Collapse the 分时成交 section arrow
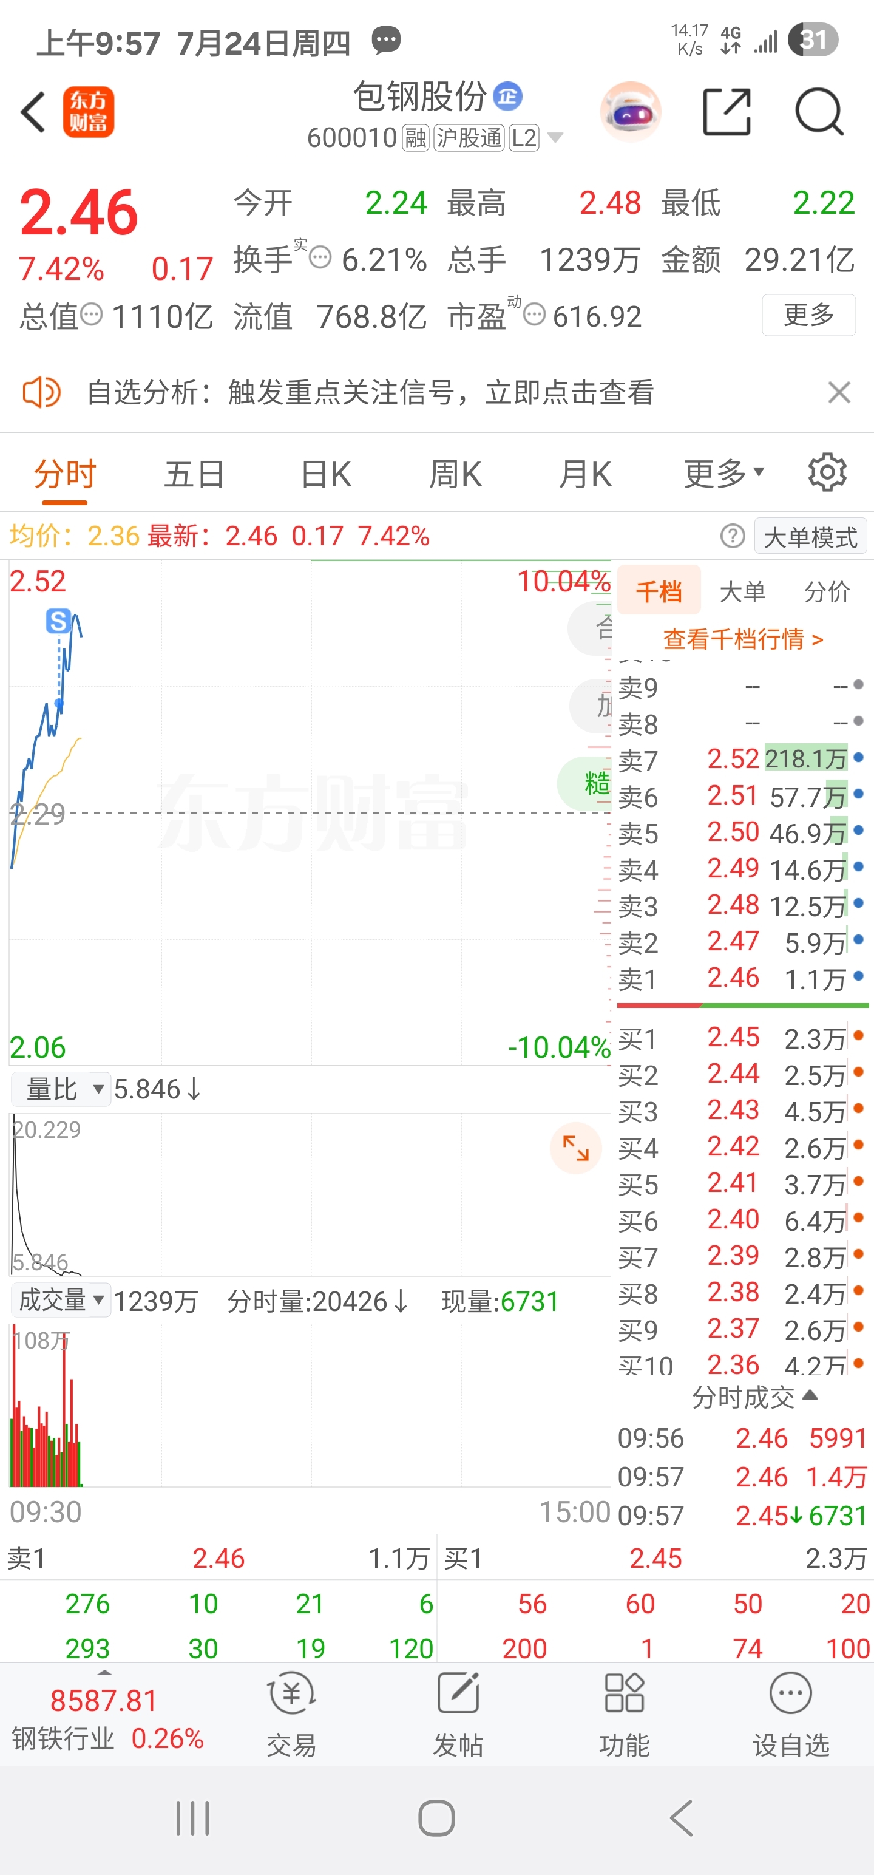Image resolution: width=874 pixels, height=1875 pixels. coord(810,1396)
